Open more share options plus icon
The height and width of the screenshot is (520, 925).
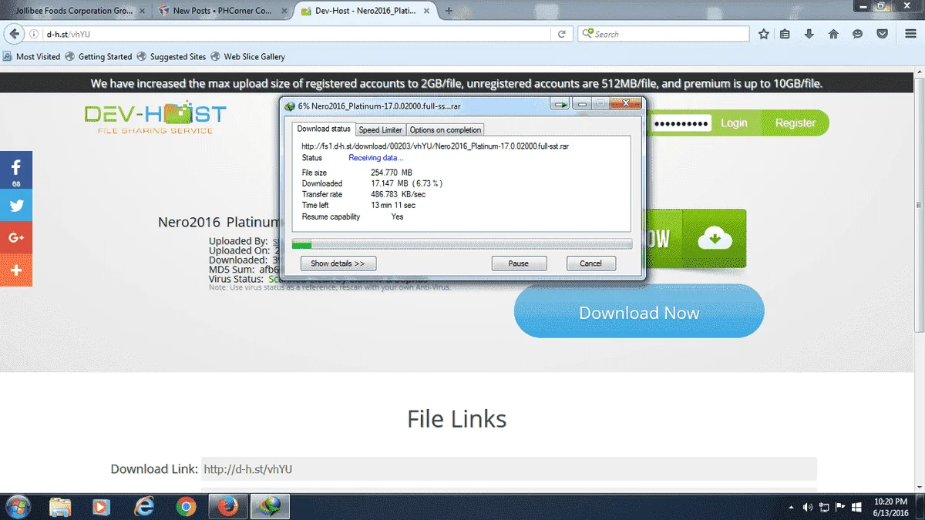[16, 270]
